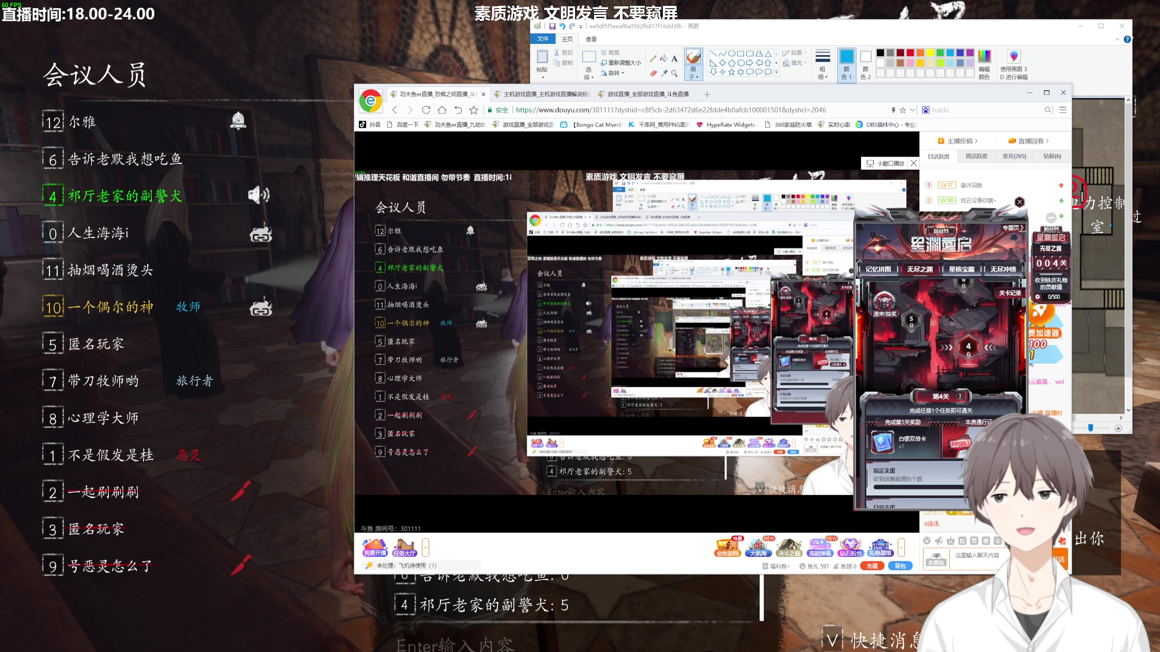This screenshot has height=652, width=1160.
Task: Click Edit colors rainbow icon in Paint
Action: pyautogui.click(x=984, y=57)
